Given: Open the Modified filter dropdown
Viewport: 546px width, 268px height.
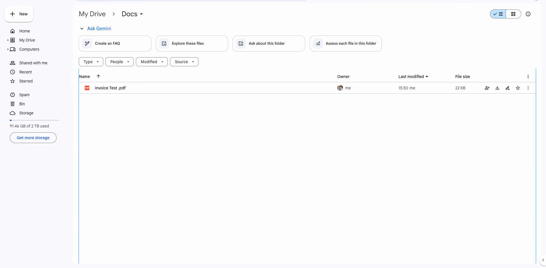Looking at the screenshot, I should point(152,62).
